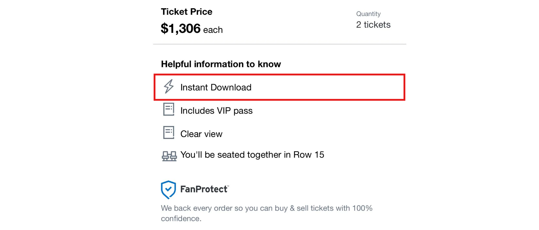Click the Ticket Price heading
The image size is (539, 230).
click(187, 12)
